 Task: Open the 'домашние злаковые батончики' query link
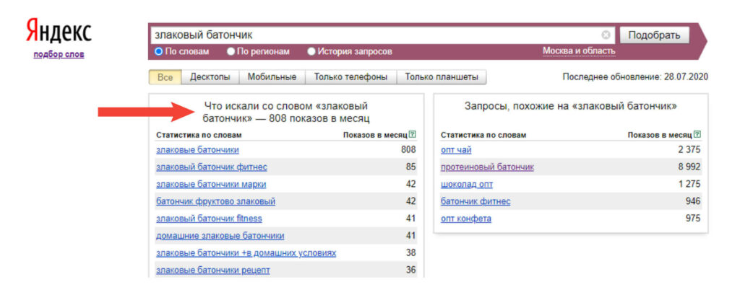[x=220, y=236]
